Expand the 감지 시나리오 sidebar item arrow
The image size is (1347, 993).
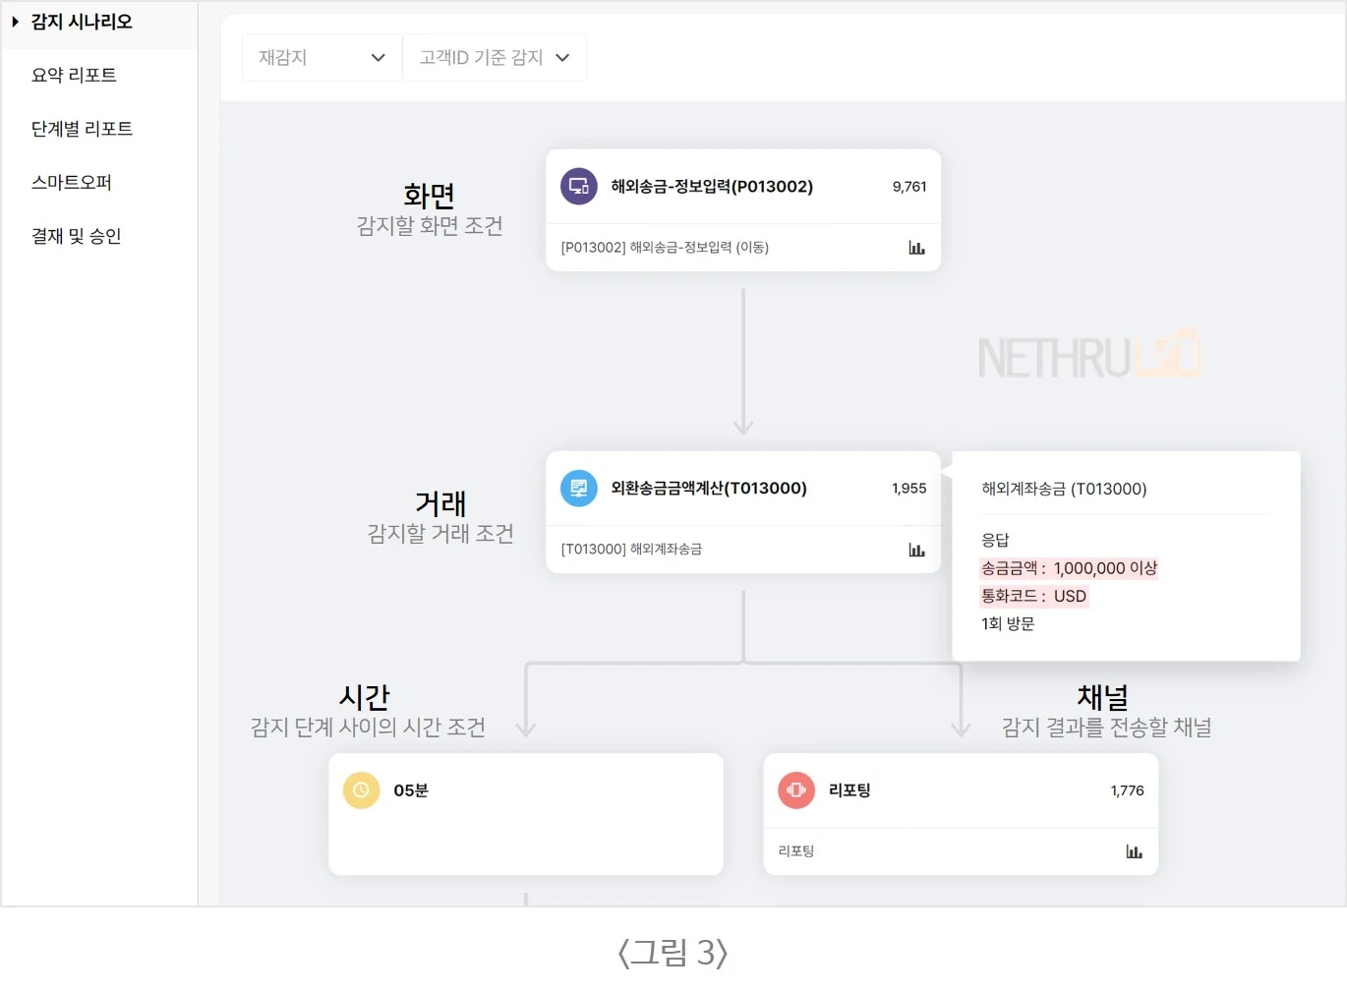tap(14, 21)
